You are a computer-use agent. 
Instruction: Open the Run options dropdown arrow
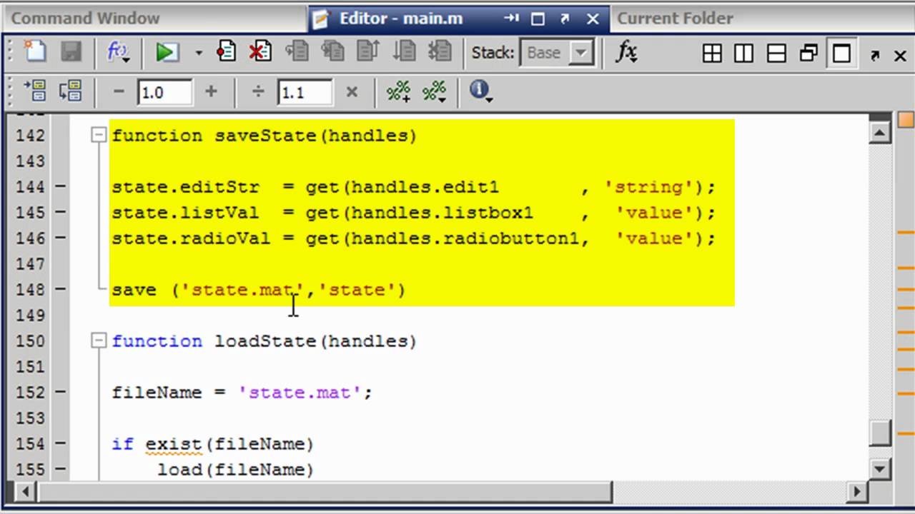coord(198,53)
